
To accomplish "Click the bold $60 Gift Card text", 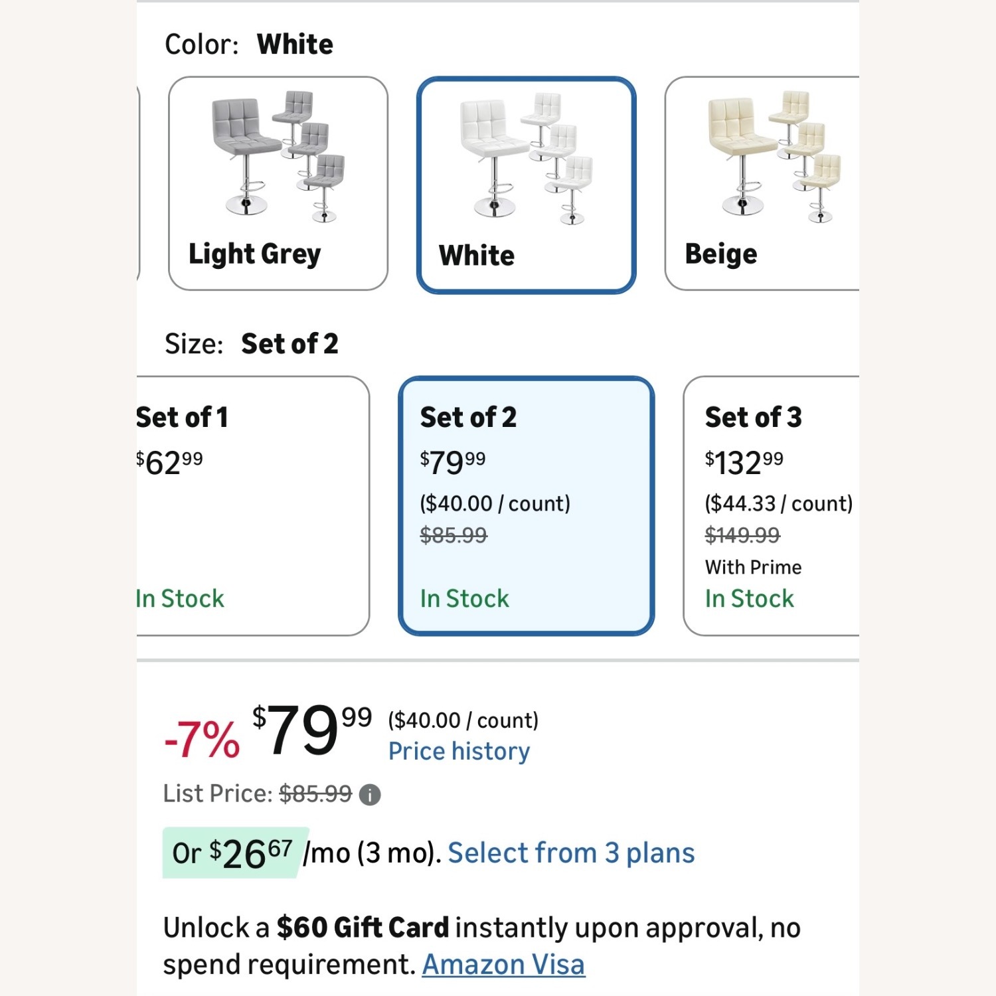I will tap(363, 928).
